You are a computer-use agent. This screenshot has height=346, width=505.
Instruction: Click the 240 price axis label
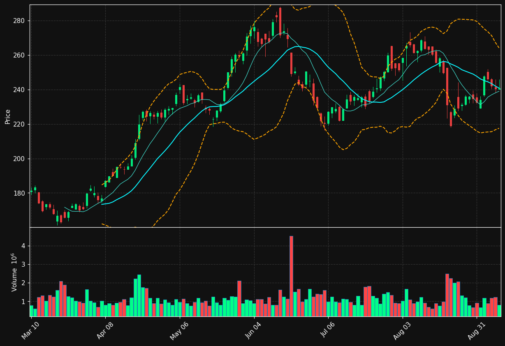click(19, 90)
